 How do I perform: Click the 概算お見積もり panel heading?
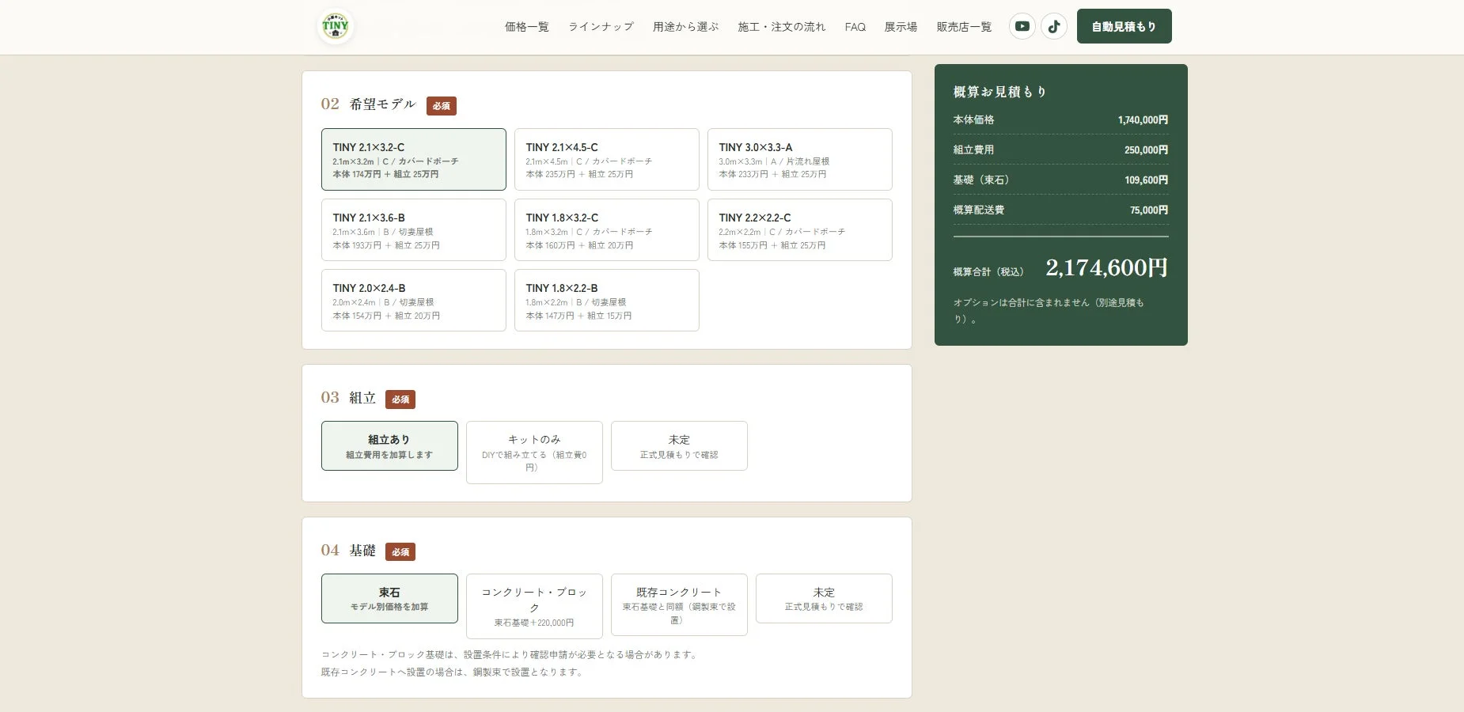pos(1000,92)
